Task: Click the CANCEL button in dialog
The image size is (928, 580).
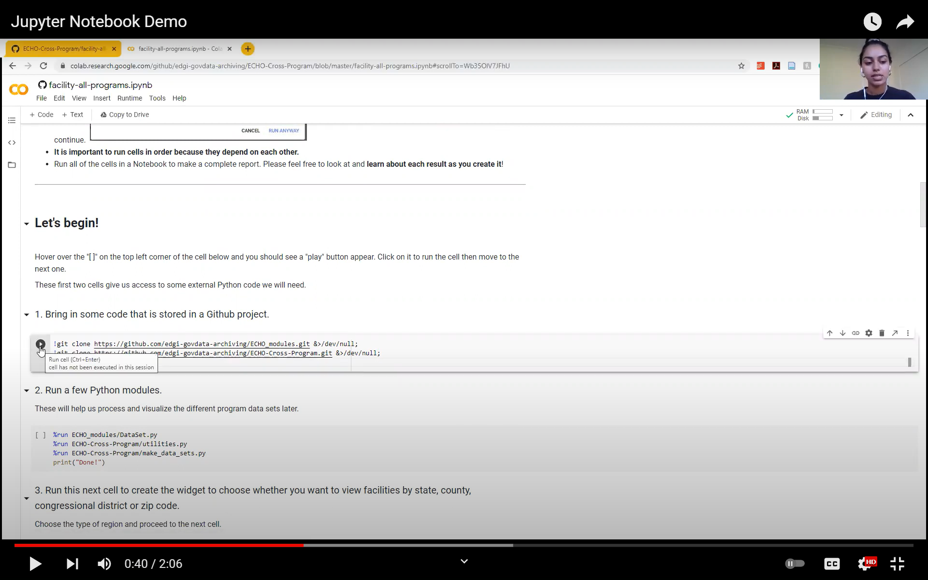Action: pyautogui.click(x=250, y=130)
